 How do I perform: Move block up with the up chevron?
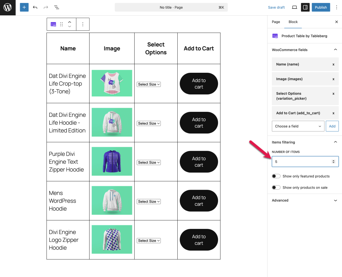coord(69,22)
